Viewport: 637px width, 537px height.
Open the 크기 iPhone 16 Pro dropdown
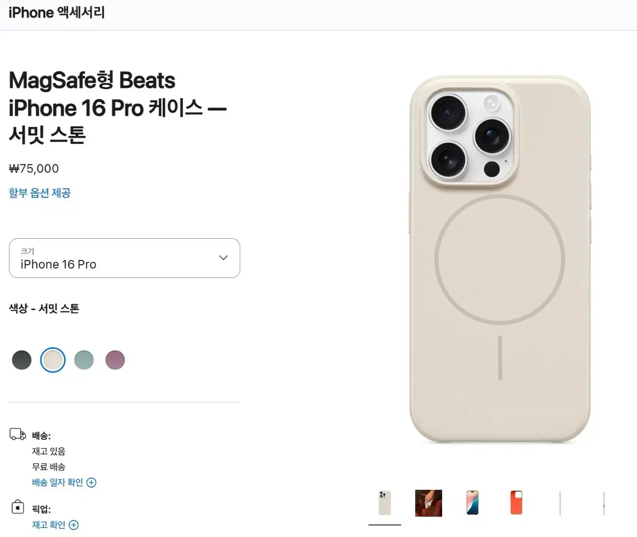tap(124, 258)
